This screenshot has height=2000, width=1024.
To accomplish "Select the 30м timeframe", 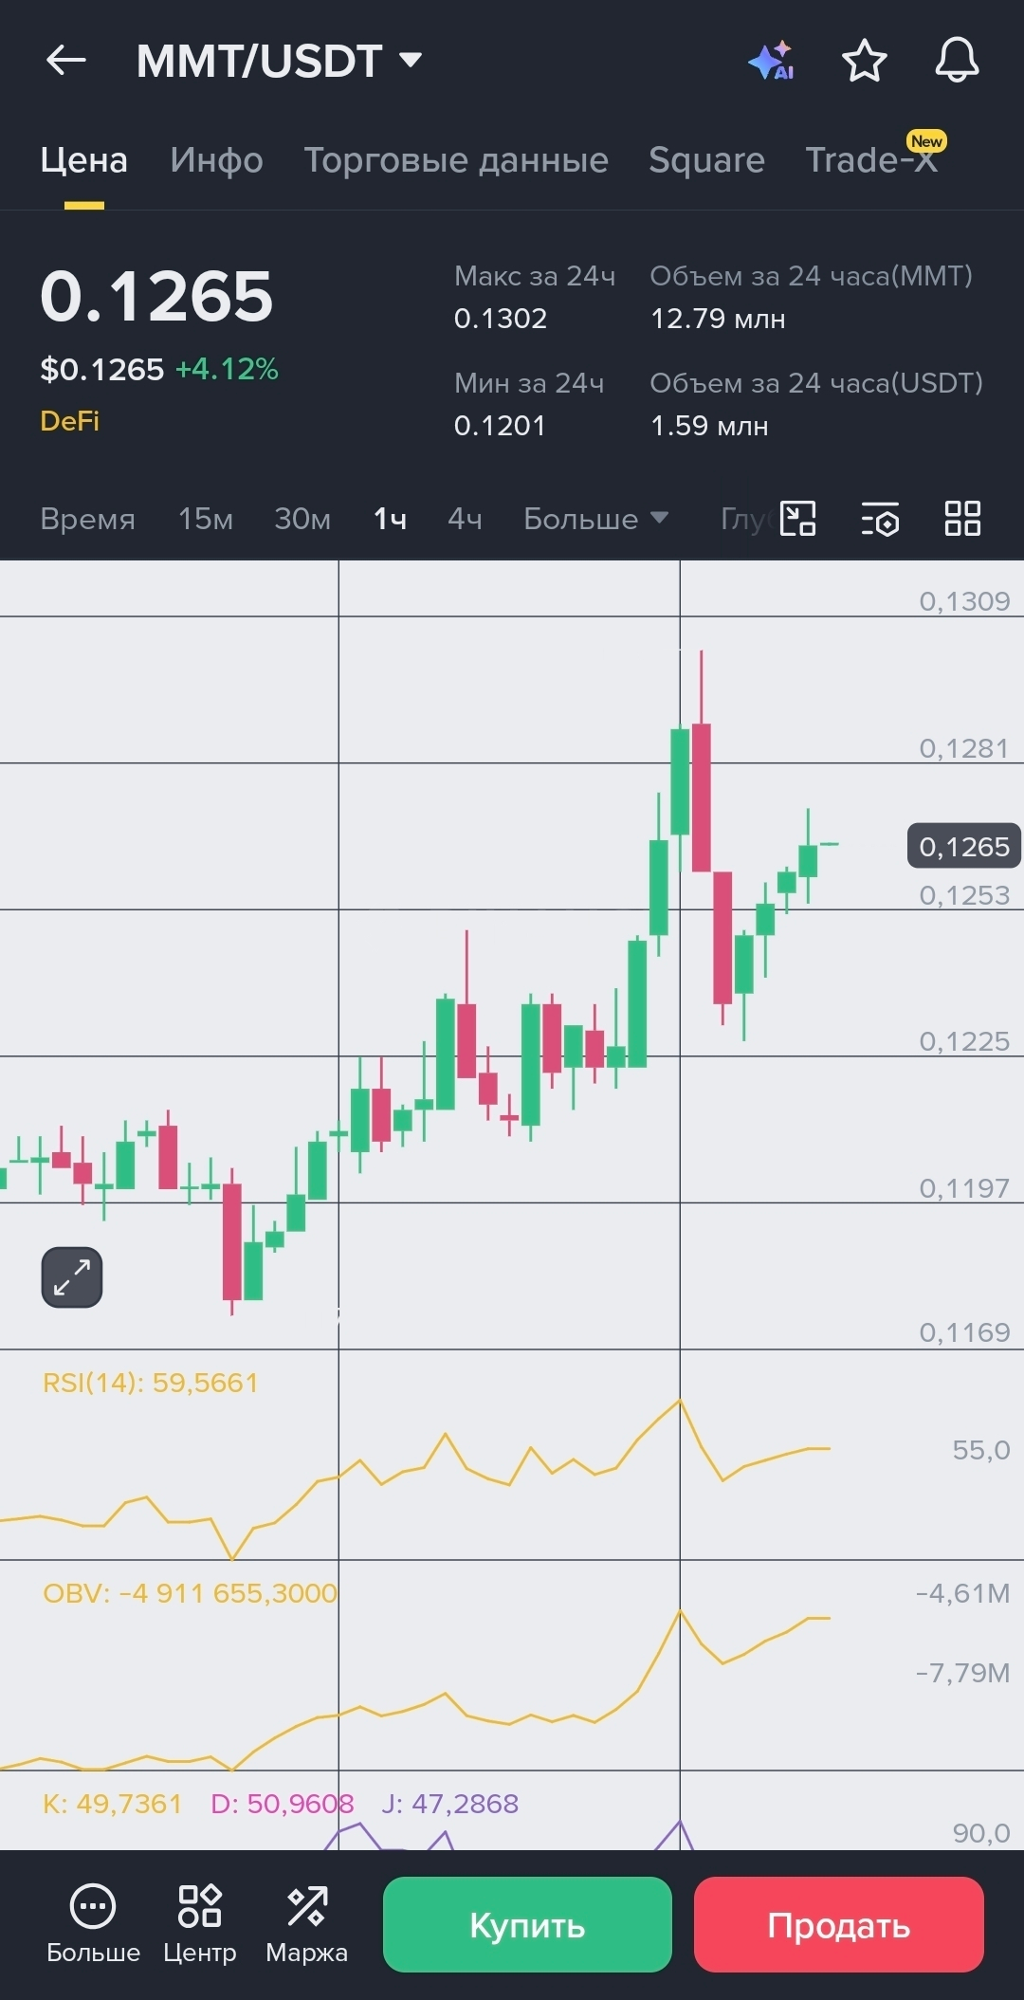I will [x=302, y=519].
